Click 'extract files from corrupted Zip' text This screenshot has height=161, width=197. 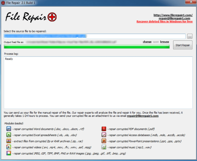tap(48, 141)
